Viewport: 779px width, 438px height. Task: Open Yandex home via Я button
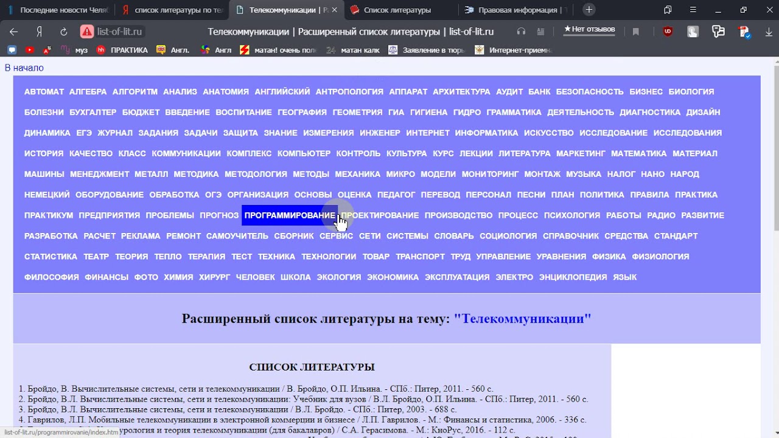pyautogui.click(x=39, y=32)
